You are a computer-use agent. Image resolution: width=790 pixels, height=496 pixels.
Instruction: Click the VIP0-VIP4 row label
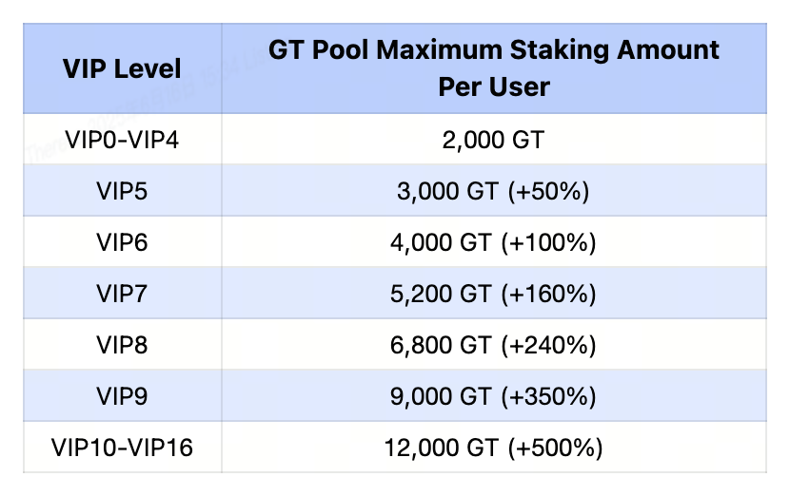point(122,141)
